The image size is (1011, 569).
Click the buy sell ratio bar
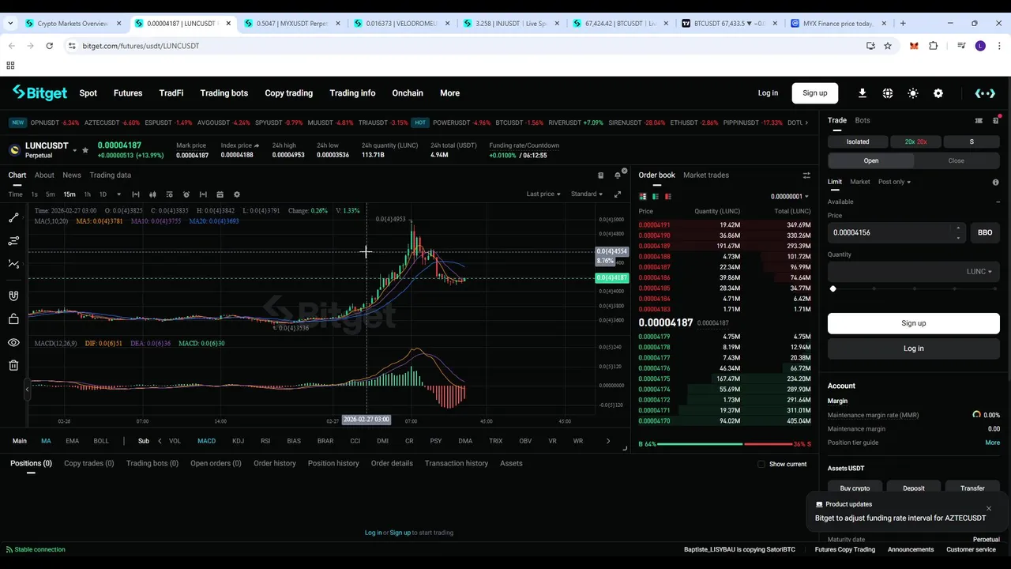point(725,444)
